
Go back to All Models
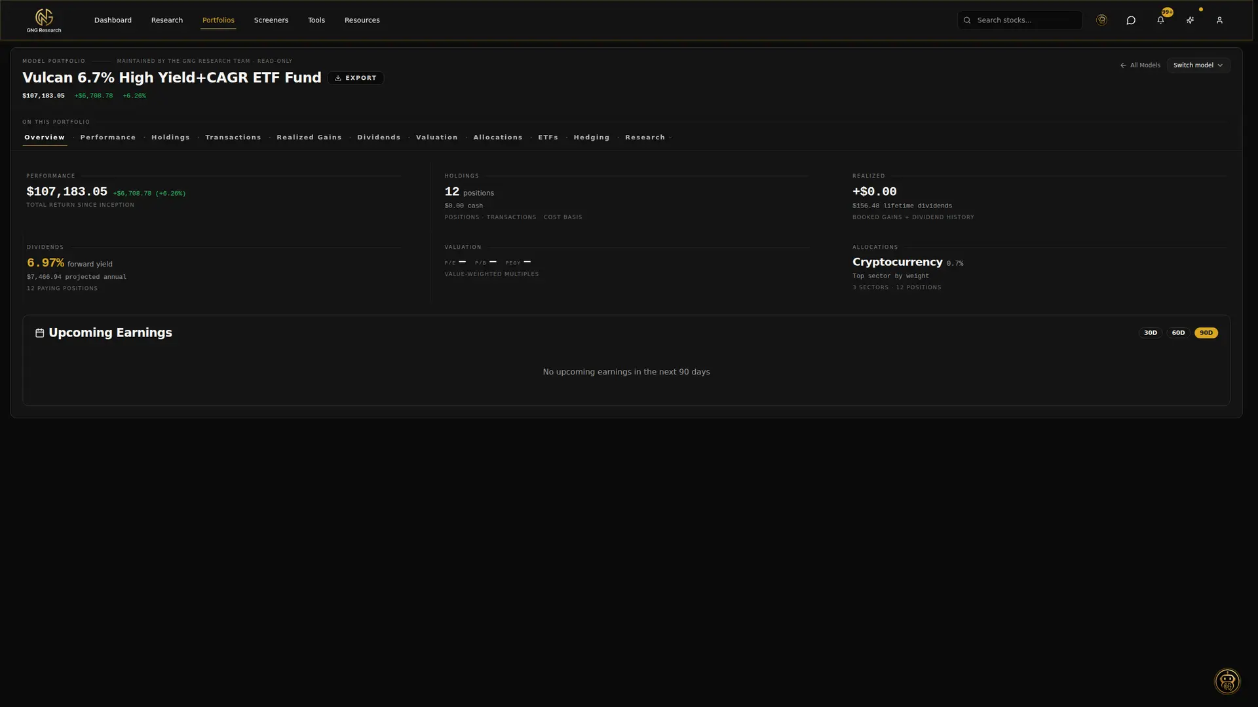1140,65
